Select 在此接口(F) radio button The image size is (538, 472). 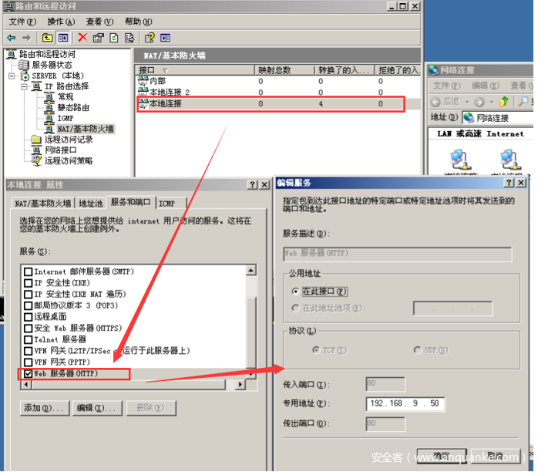[x=295, y=292]
